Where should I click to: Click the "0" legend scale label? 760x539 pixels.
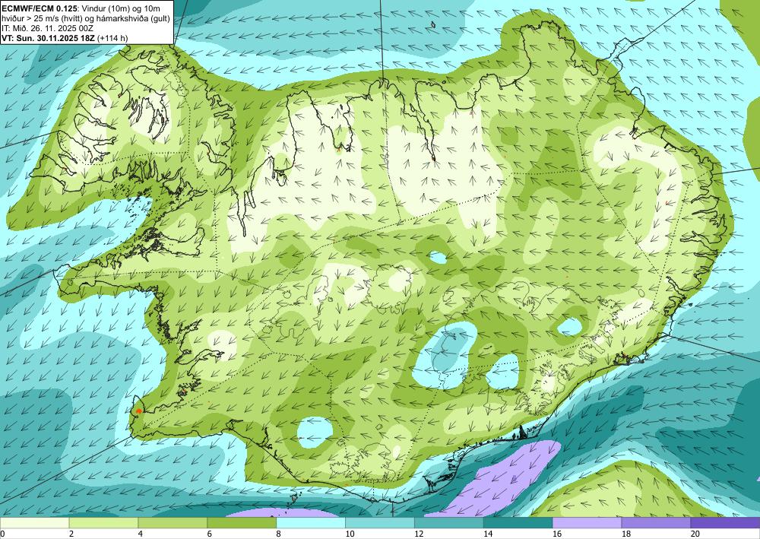pos(2,534)
